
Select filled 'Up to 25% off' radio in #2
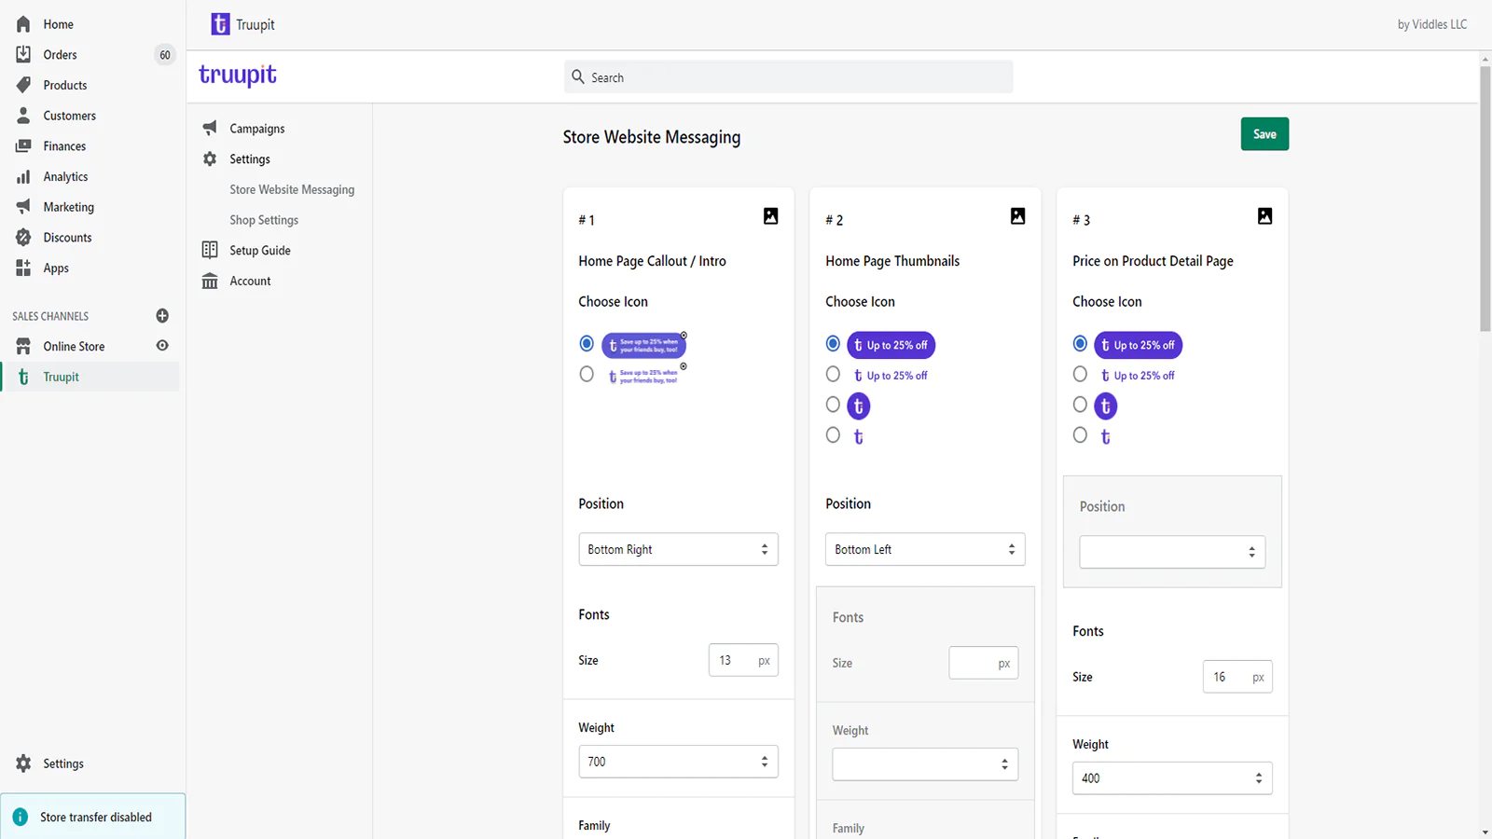pos(834,344)
